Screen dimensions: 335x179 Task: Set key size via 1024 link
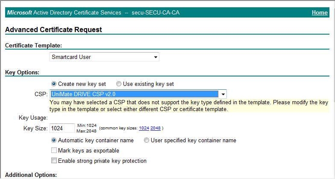[144, 128]
